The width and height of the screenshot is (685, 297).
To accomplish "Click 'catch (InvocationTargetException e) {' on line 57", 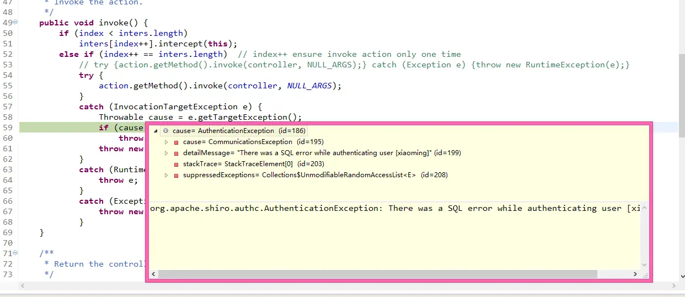I will pyautogui.click(x=170, y=107).
